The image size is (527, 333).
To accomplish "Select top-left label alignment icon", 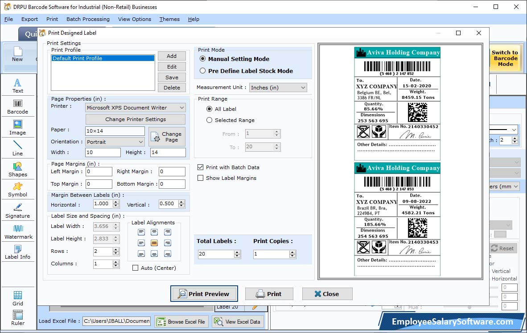I will pyautogui.click(x=141, y=232).
